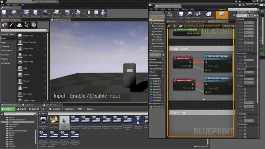Click Find in CB magnifier icon
Image resolution: width=265 pixels, height=149 pixels.
click(x=189, y=15)
